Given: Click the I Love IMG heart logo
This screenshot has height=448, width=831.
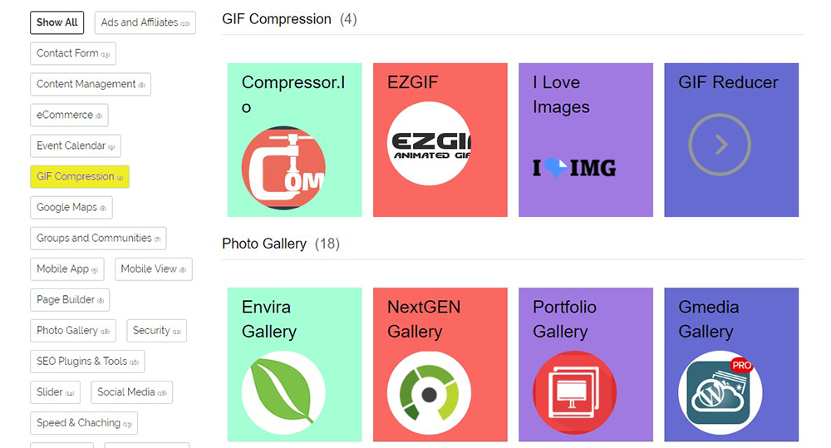Looking at the screenshot, I should pos(574,168).
